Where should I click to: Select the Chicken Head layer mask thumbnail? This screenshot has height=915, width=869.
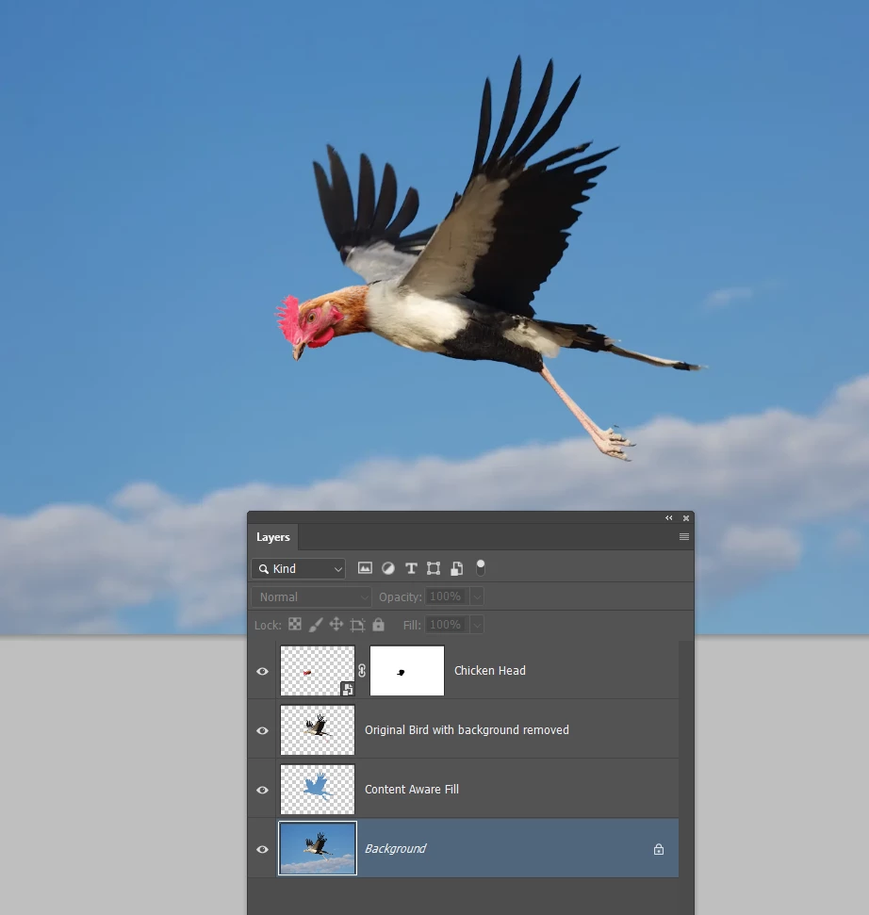pyautogui.click(x=407, y=671)
